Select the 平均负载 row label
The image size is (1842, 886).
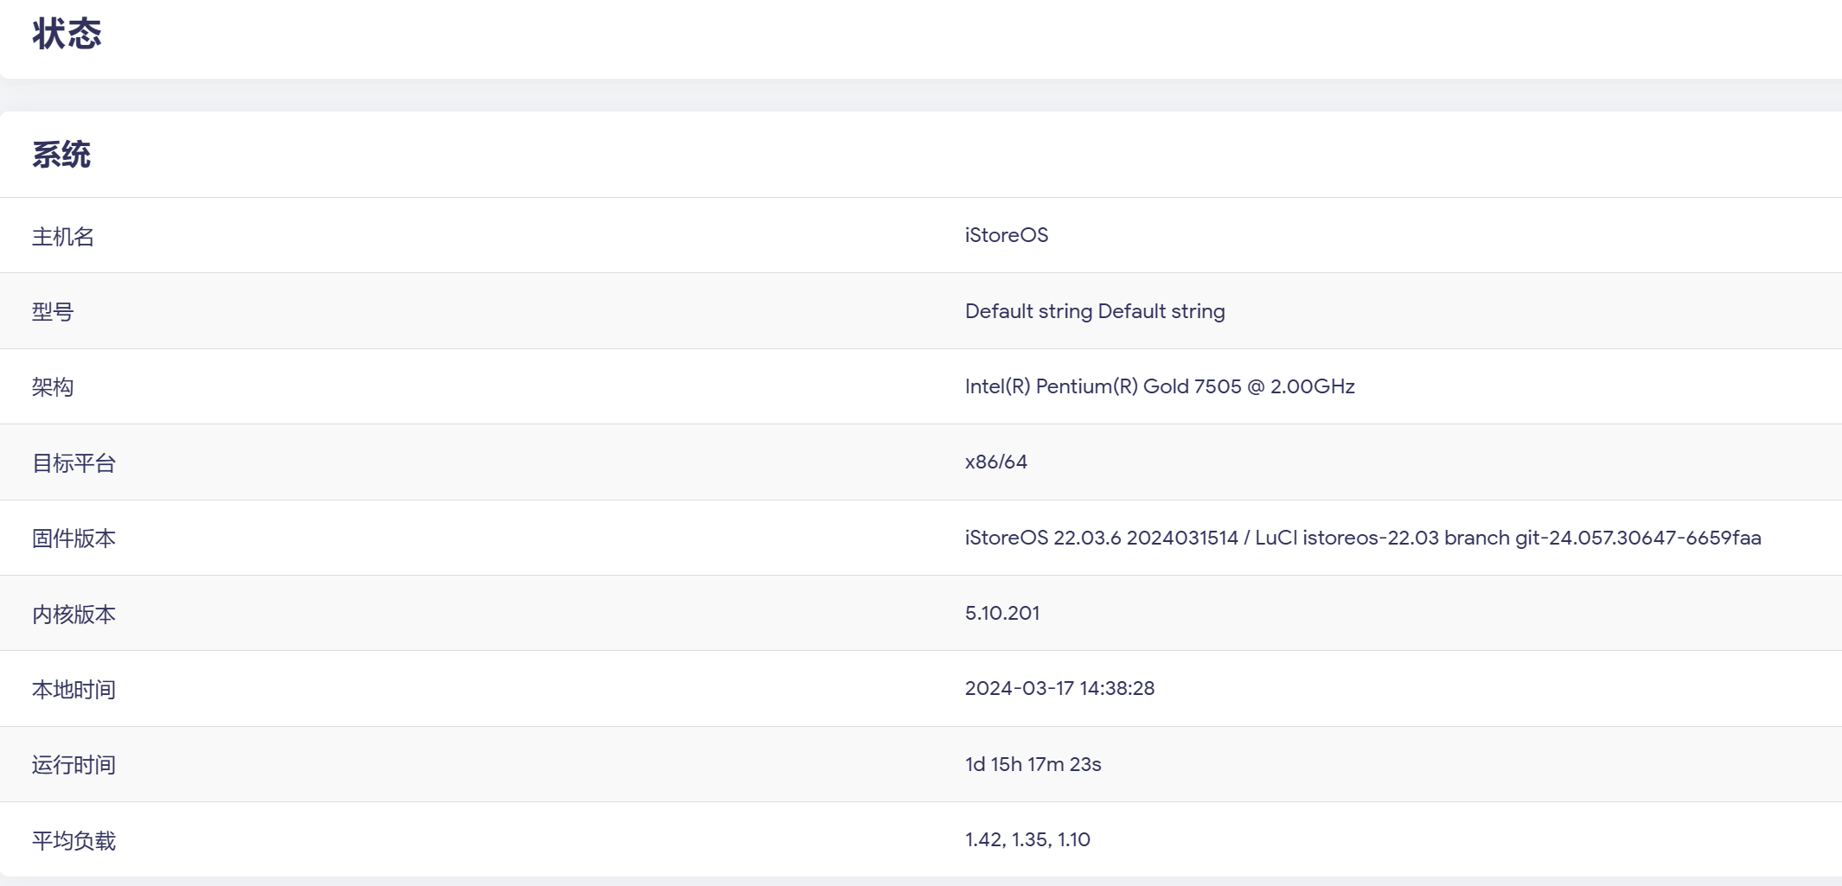click(74, 840)
